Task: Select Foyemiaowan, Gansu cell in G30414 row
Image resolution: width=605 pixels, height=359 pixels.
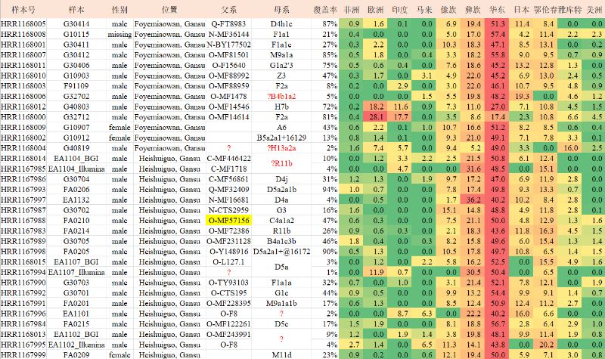Action: (169, 24)
